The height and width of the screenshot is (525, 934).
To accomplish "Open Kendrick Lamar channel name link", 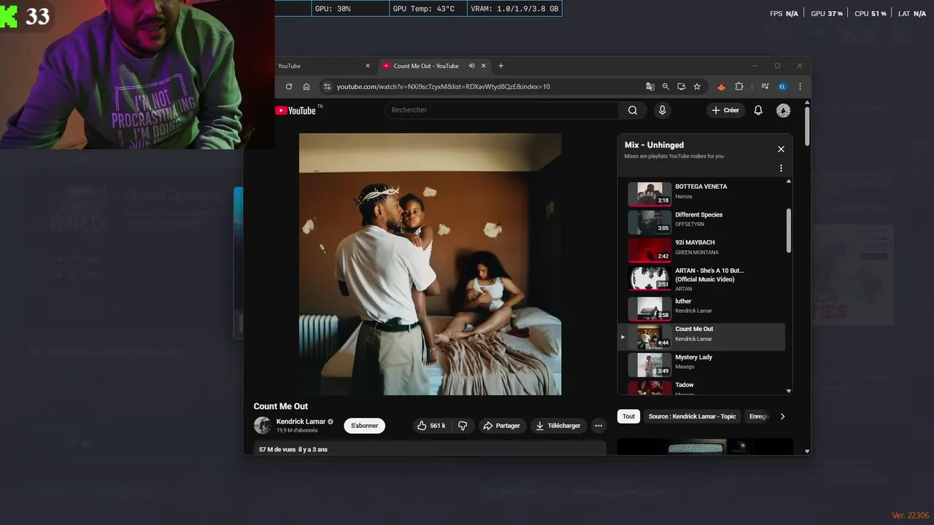I will coord(301,421).
